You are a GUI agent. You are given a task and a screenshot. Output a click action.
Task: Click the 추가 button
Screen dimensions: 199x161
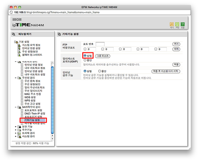click(176, 44)
